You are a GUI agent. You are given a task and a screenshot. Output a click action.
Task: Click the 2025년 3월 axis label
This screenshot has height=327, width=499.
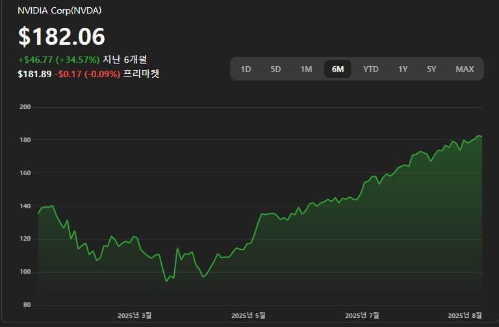[x=134, y=315]
